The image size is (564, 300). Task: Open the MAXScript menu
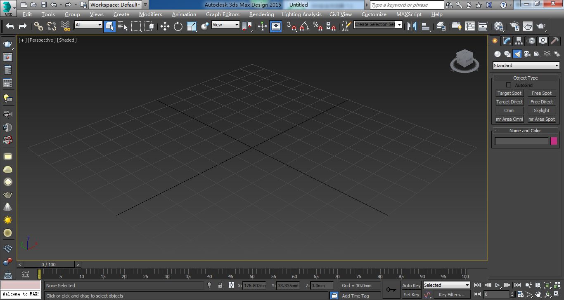click(409, 14)
